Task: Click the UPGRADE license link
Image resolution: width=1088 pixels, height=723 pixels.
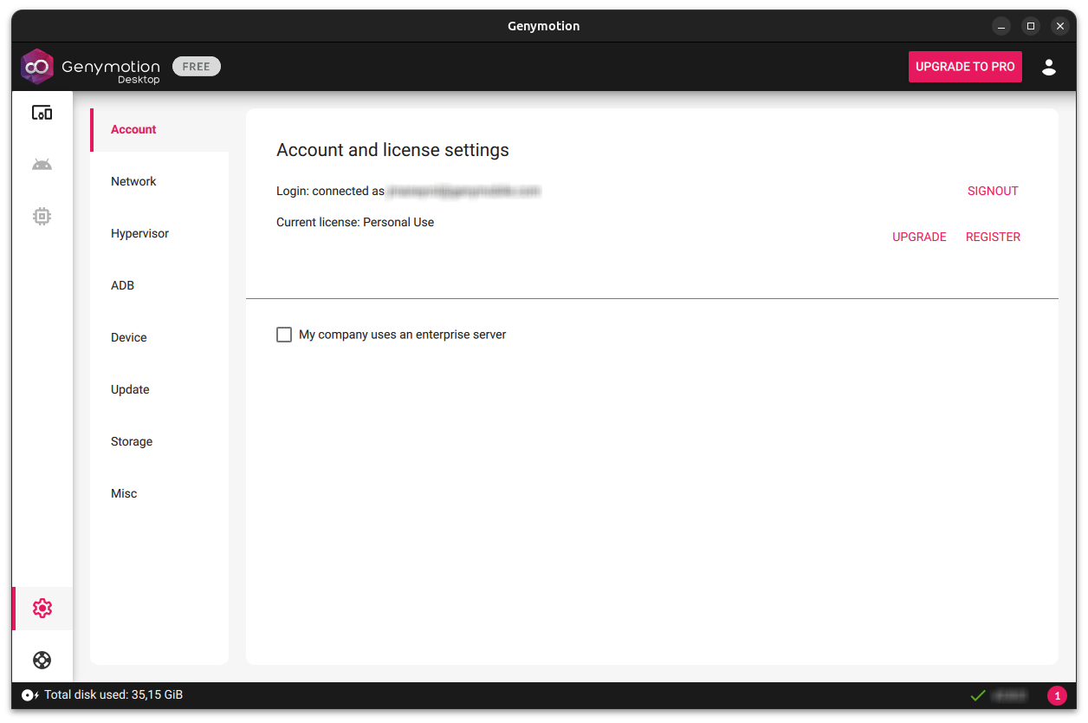Action: tap(919, 237)
